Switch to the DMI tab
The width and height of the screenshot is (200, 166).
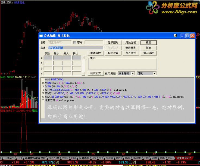74,158
